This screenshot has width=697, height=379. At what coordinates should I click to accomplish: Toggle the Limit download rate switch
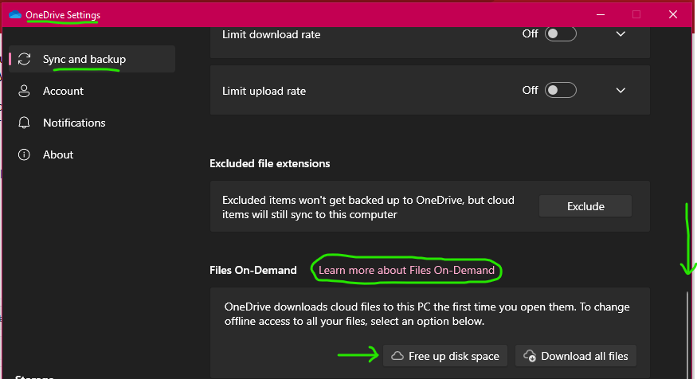click(x=561, y=33)
